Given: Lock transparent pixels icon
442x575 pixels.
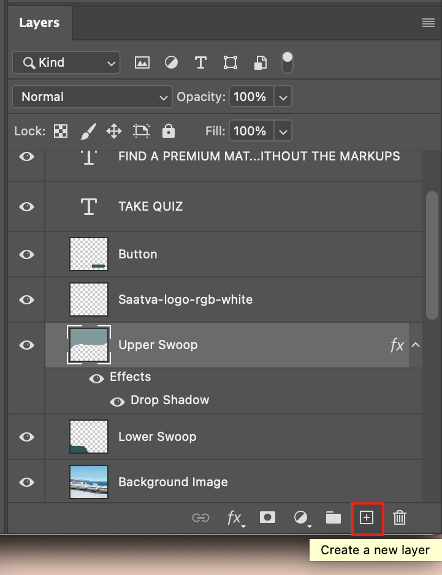Looking at the screenshot, I should tap(61, 131).
